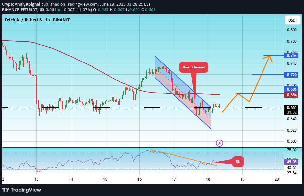Image resolution: width=304 pixels, height=196 pixels.
Task: Click date 16 on the time axis
Action: pos(139,179)
